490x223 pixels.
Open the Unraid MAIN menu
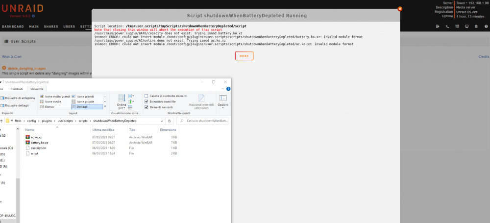[34, 26]
